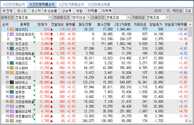
Task: Click the 주 badge beside 위즈코프
Action: tap(12, 44)
